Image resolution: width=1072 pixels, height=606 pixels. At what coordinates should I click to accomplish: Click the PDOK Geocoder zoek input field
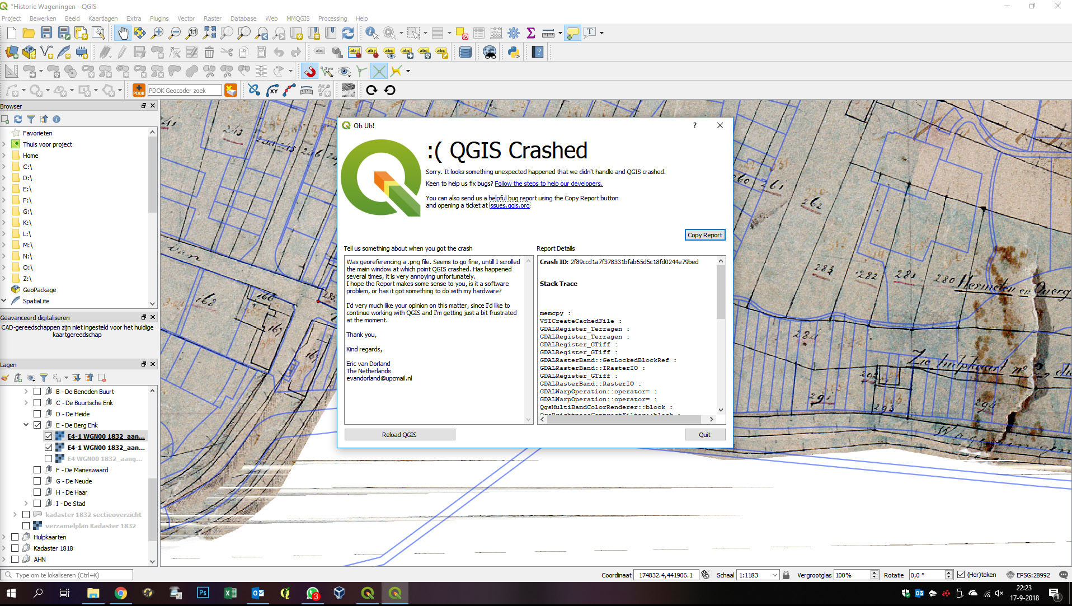click(184, 91)
